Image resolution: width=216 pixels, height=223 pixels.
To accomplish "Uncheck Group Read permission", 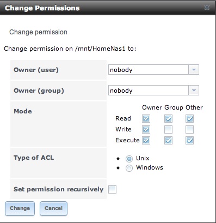I will point(168,119).
